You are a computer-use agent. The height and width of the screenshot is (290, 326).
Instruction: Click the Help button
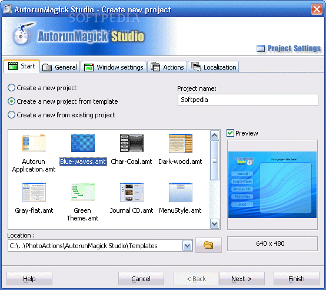coord(29,279)
